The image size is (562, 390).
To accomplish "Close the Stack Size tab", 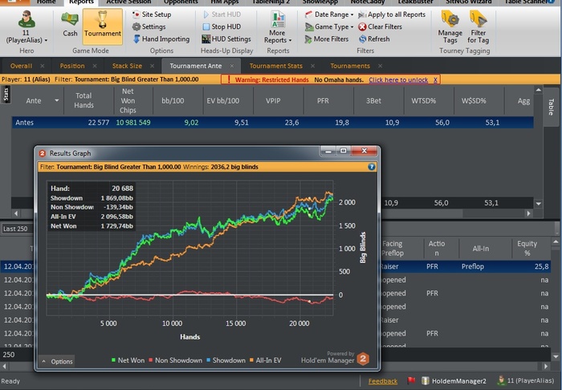I will point(152,66).
